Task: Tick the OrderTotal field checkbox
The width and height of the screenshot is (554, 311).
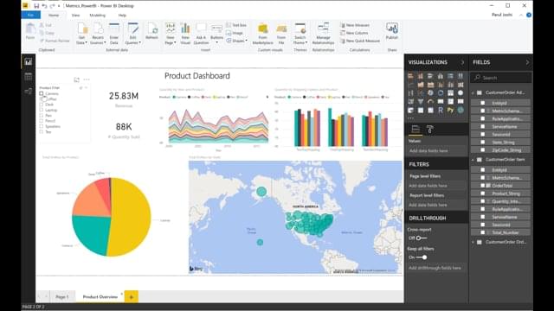Action: pyautogui.click(x=483, y=186)
